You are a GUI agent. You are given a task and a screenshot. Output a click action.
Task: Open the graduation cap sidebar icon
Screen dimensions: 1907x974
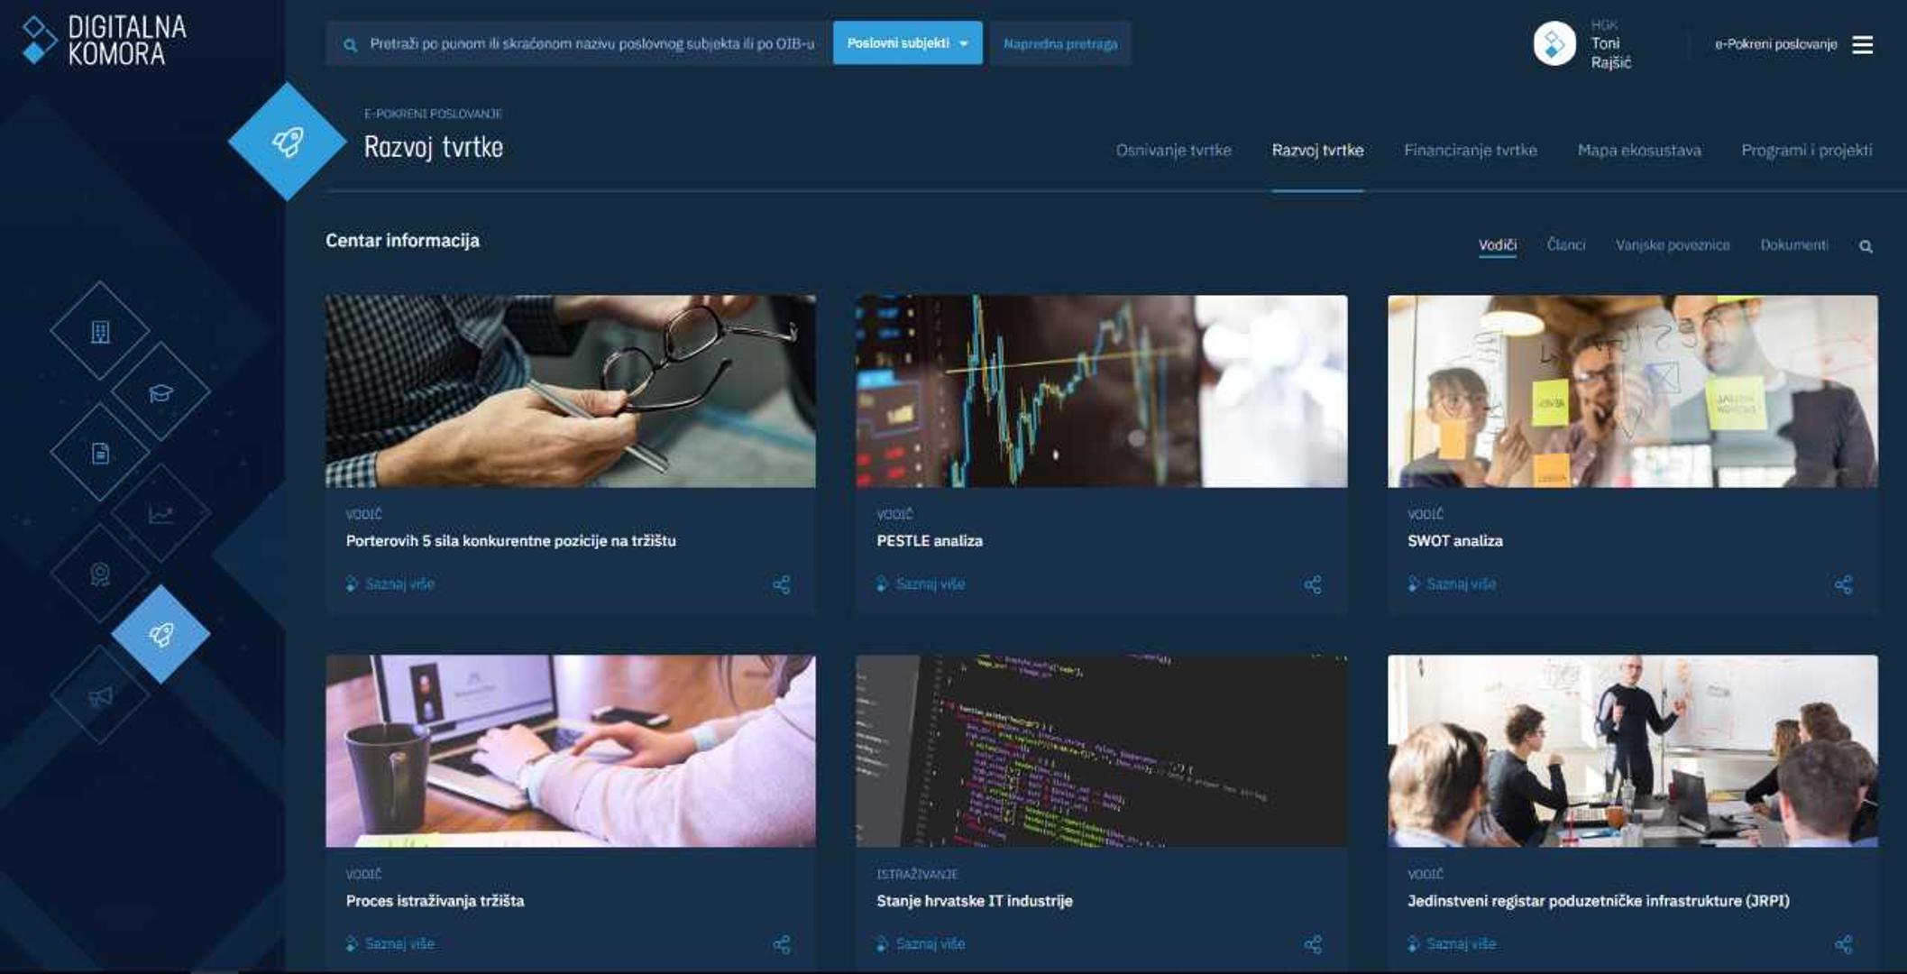tap(160, 392)
